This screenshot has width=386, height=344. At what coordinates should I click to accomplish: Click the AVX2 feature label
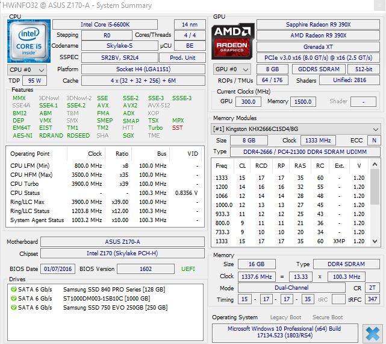click(130, 106)
